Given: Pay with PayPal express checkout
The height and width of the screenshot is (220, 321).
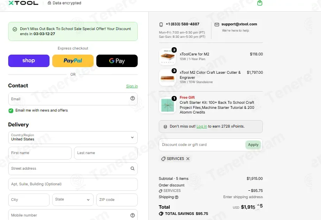Looking at the screenshot, I should [73, 61].
